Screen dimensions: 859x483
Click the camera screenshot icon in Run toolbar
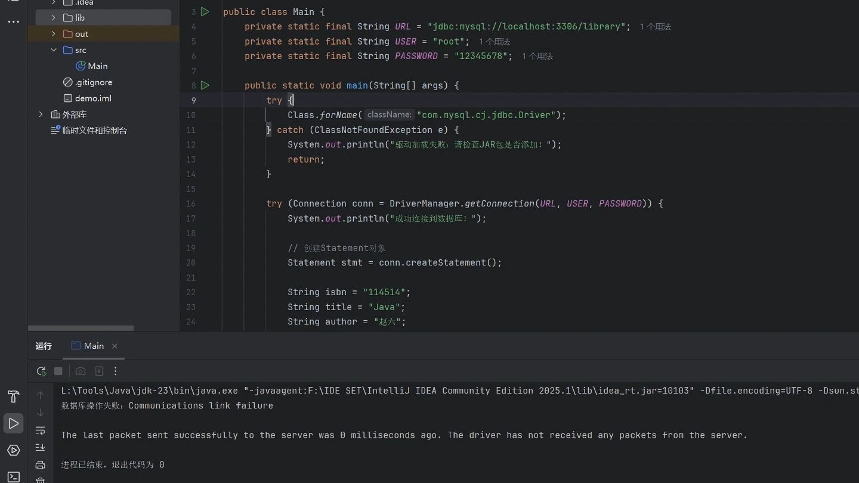(81, 371)
